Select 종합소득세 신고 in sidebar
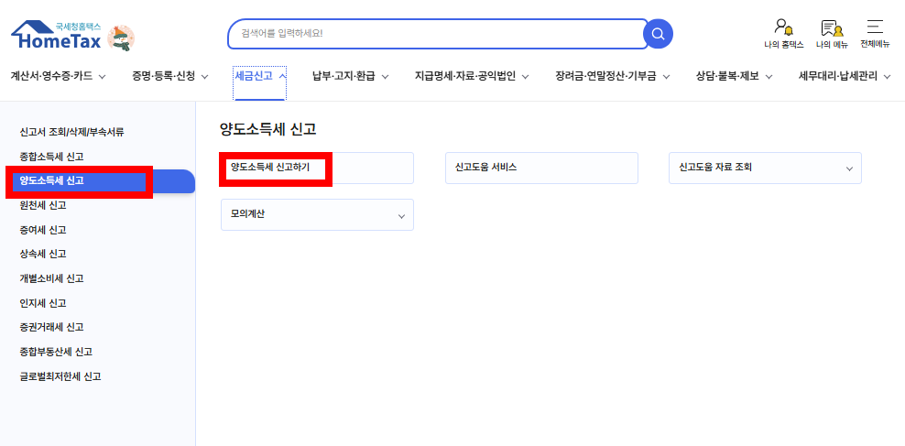 [52, 157]
